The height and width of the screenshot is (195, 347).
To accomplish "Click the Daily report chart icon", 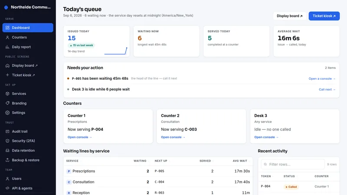I will 7,47.
